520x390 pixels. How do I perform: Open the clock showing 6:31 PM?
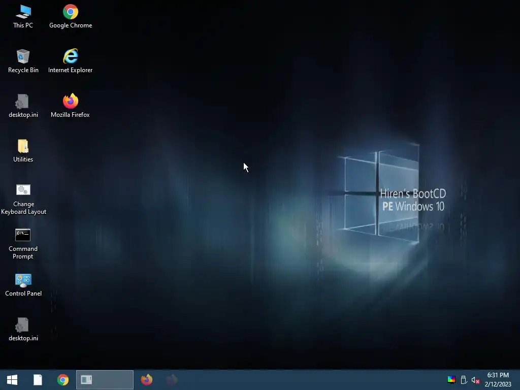(498, 380)
